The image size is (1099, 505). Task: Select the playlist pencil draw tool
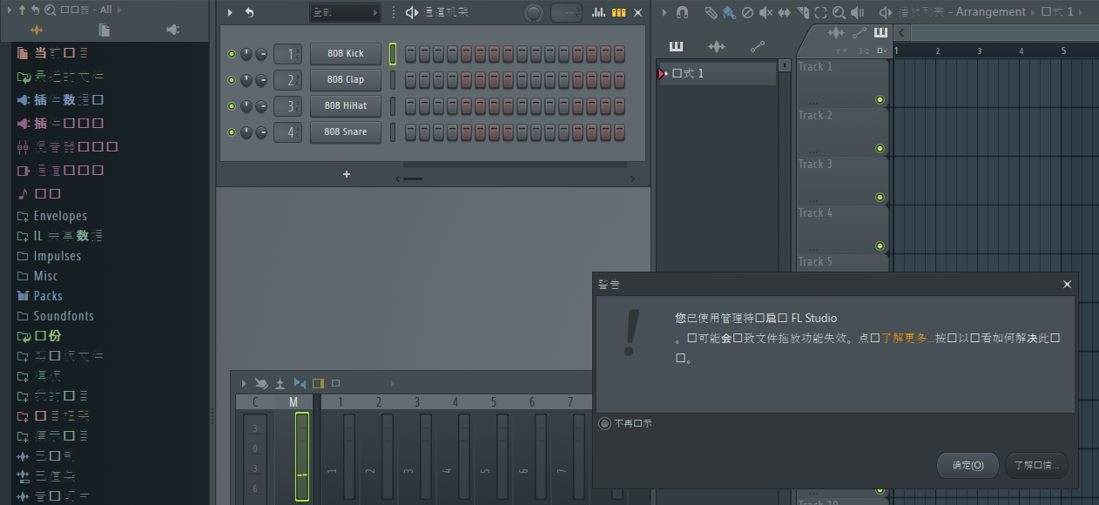pos(711,12)
